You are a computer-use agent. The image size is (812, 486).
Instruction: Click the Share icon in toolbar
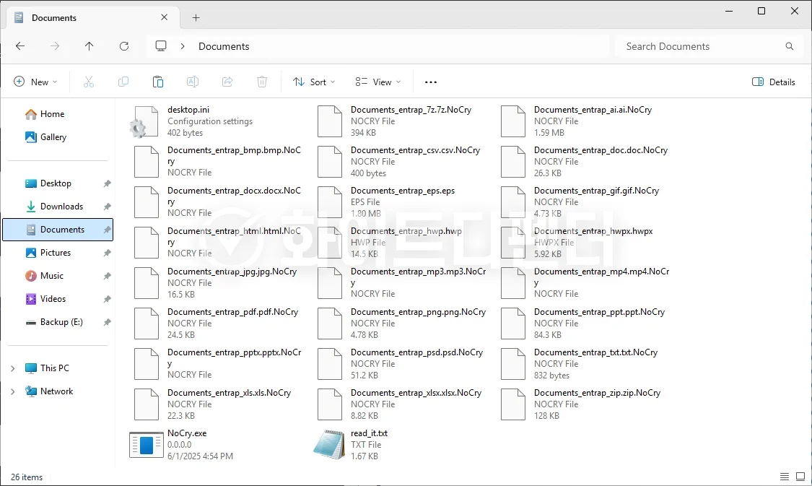(227, 82)
